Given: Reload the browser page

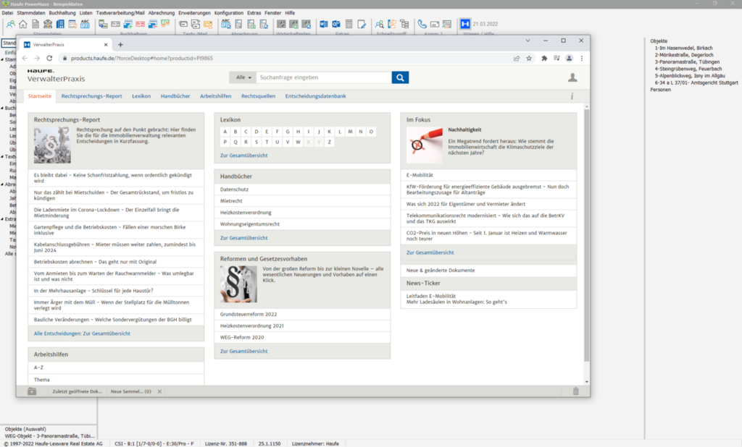Looking at the screenshot, I should point(49,58).
